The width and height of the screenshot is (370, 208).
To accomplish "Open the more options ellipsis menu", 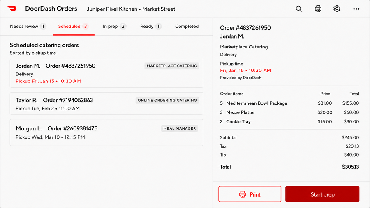I will 356,9.
